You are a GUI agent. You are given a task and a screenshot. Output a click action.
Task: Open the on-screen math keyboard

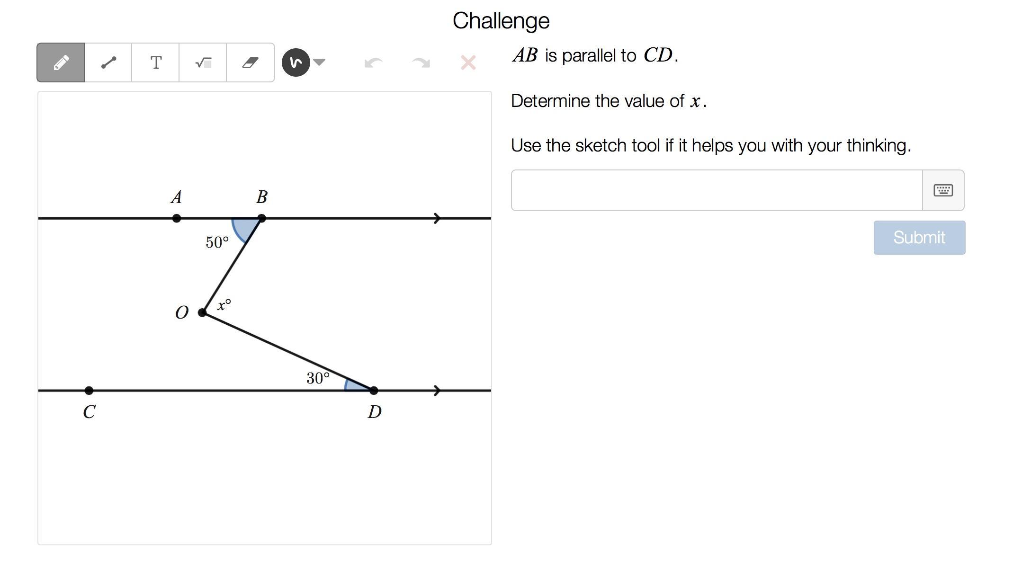[x=943, y=190]
